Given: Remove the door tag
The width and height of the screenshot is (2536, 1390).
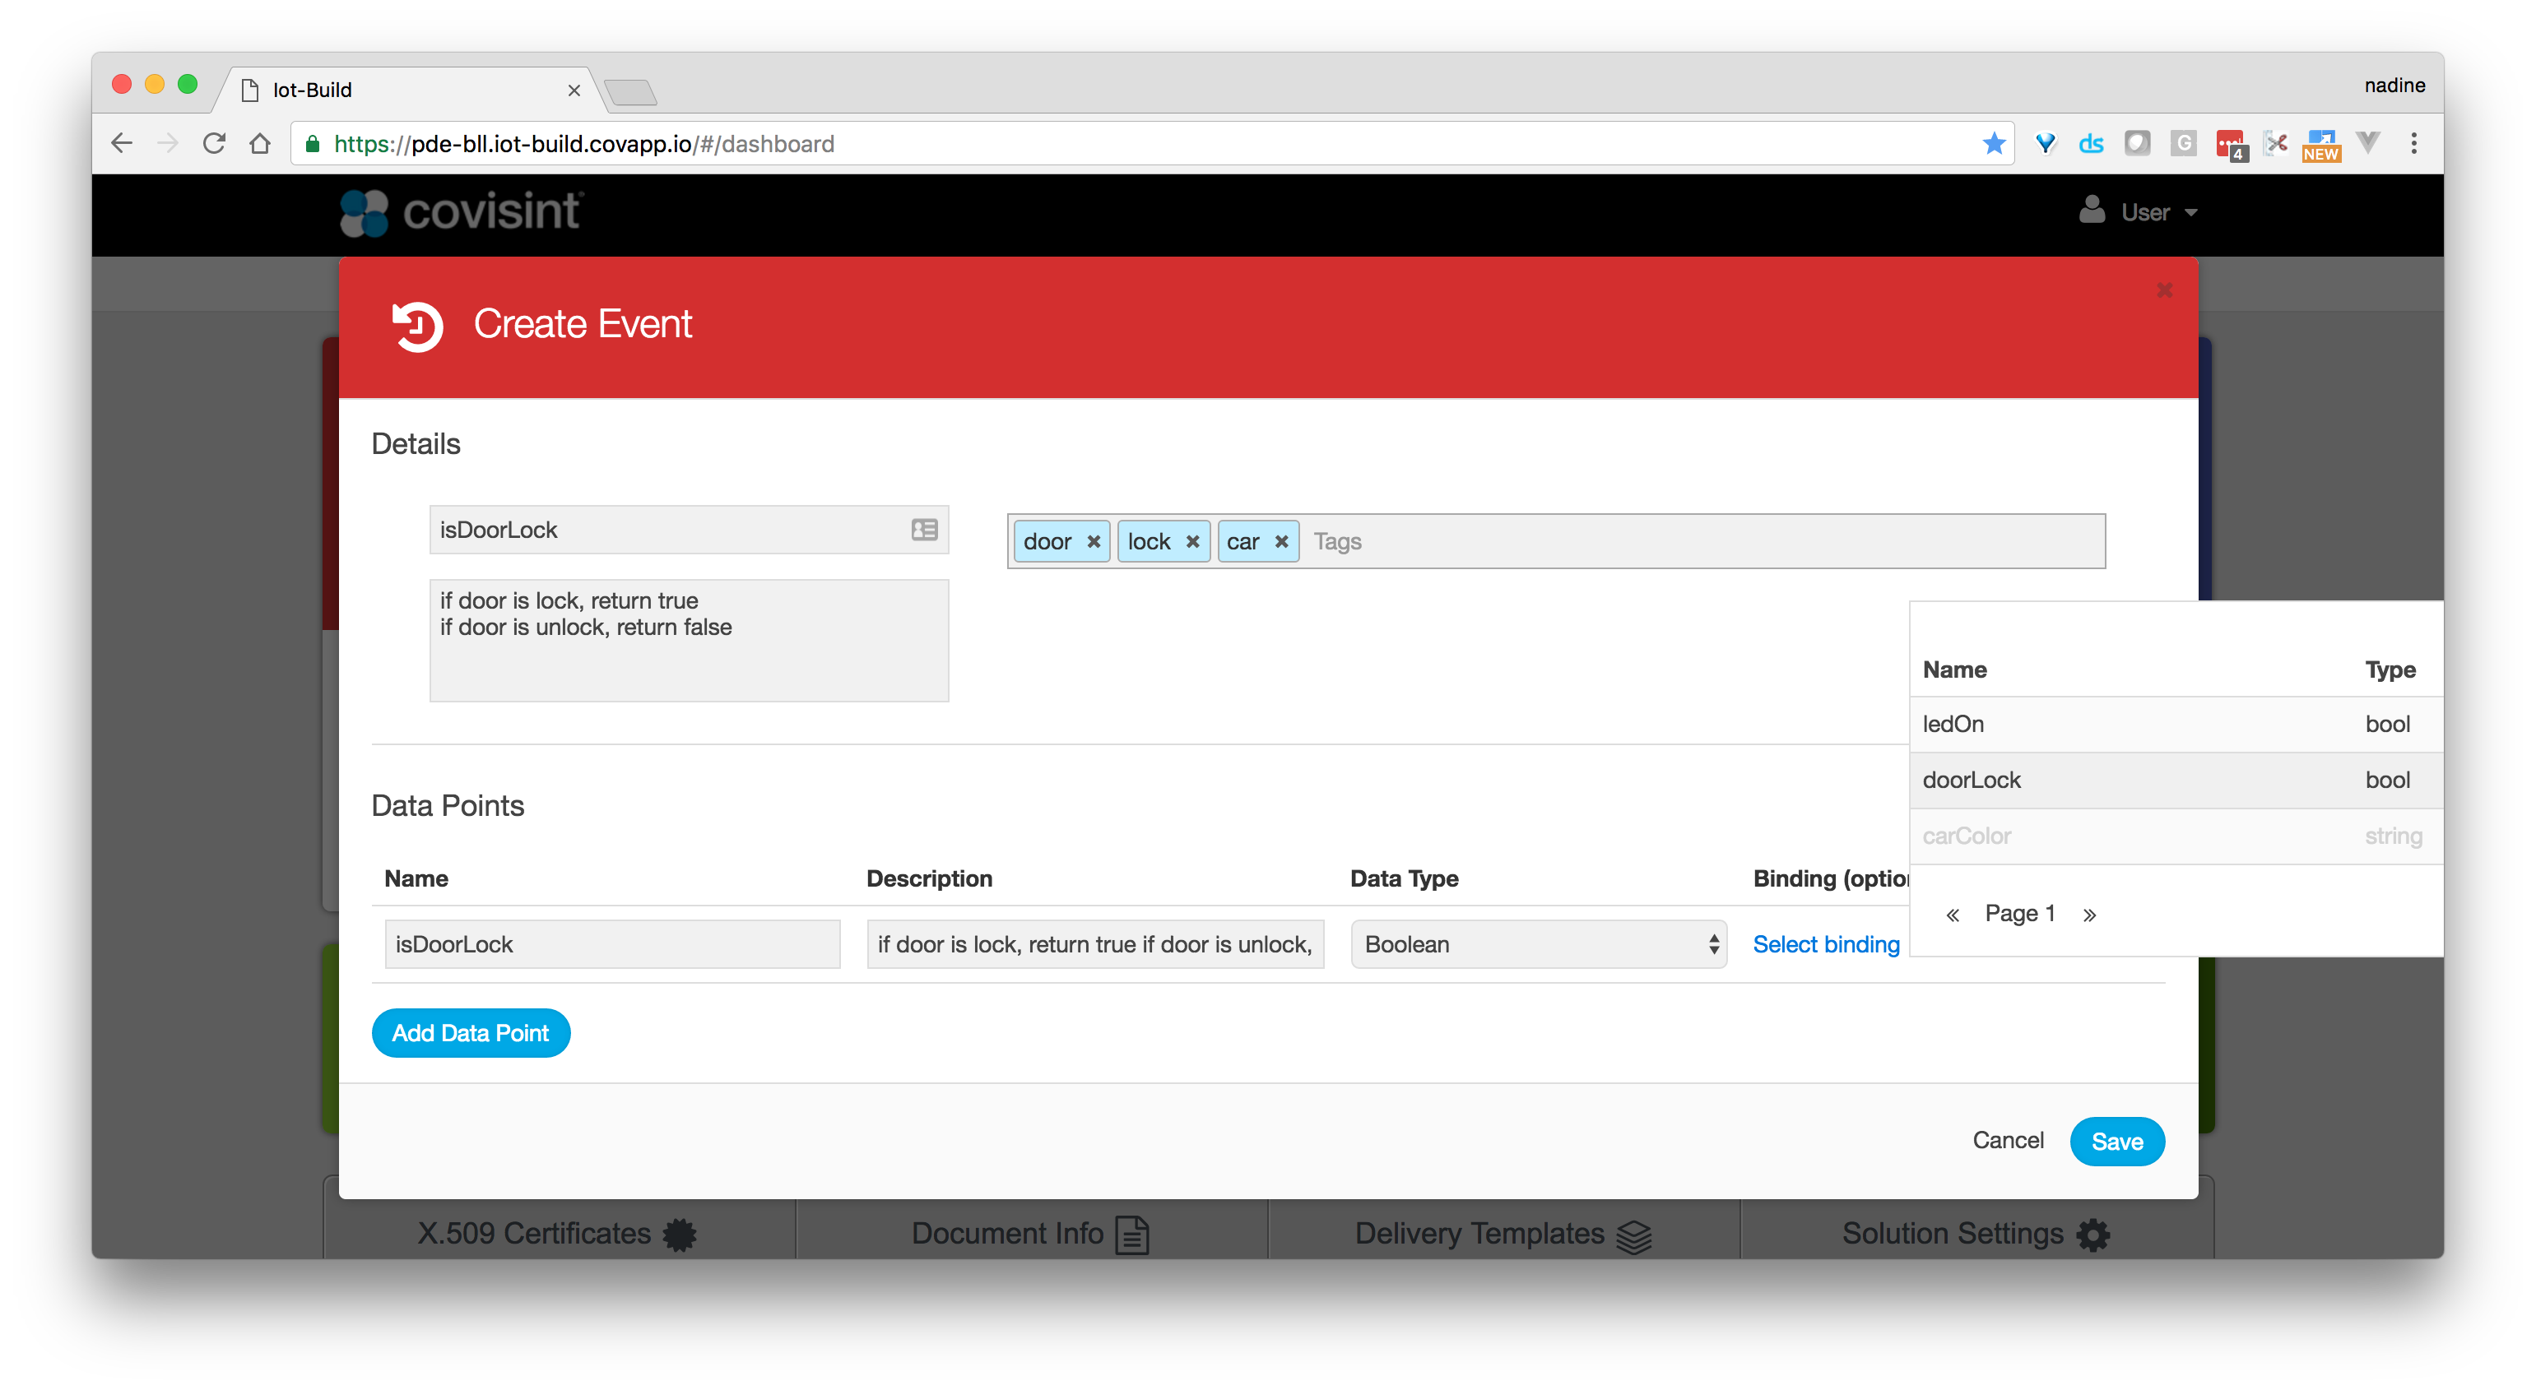Looking at the screenshot, I should click(1093, 542).
